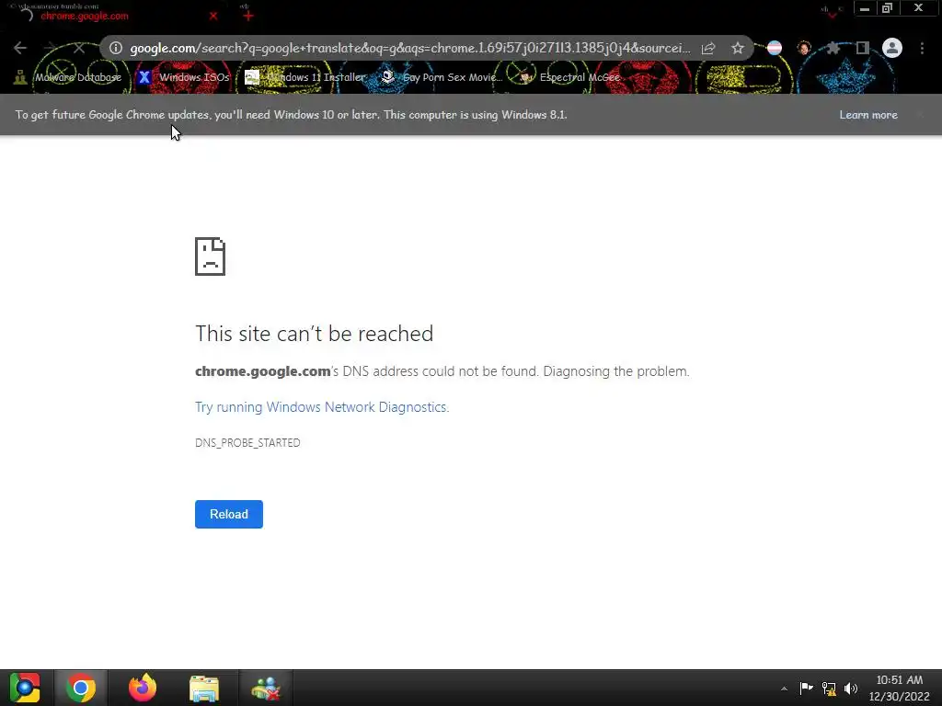The height and width of the screenshot is (706, 942).
Task: Restore down the Chrome window
Action: [888, 8]
